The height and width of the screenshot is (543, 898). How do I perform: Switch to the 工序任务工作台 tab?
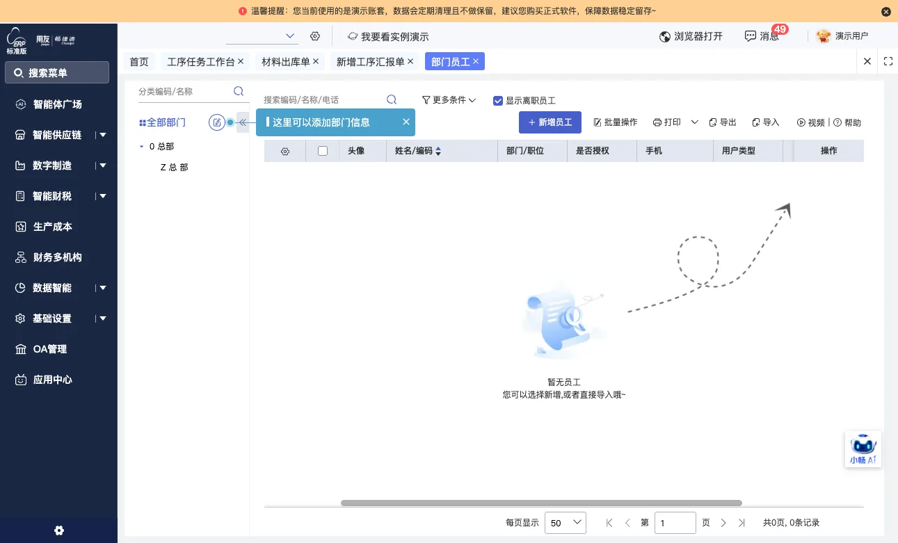(x=201, y=62)
